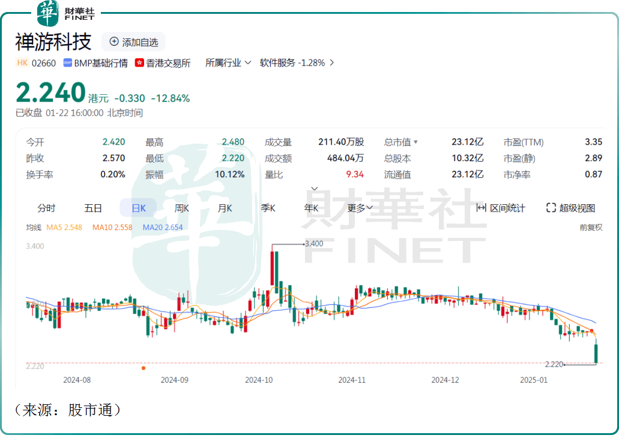Click the 振幅 value 10.12%
The width and height of the screenshot is (619, 447).
pos(229,175)
